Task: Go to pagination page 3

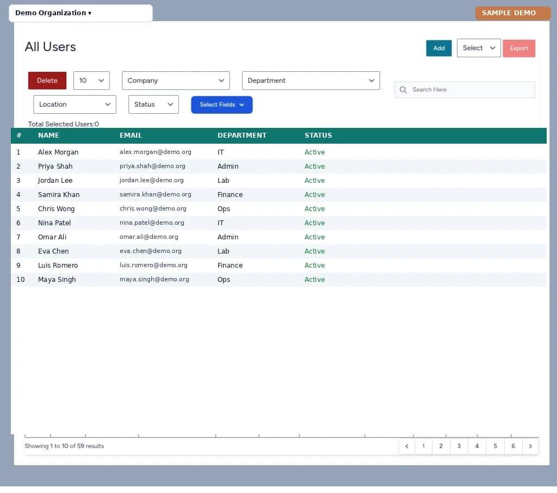Action: 459,446
